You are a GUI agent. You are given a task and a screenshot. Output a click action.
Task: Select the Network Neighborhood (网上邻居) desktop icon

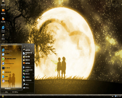3,20
